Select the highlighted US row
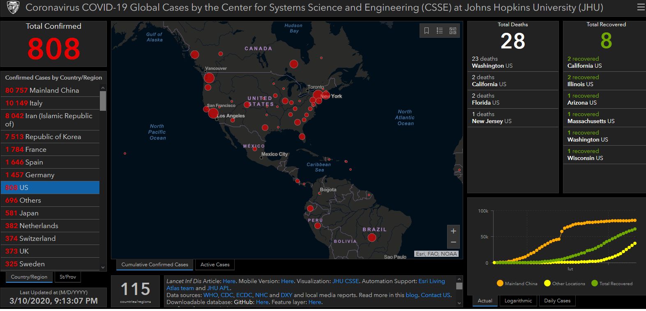 coord(50,188)
